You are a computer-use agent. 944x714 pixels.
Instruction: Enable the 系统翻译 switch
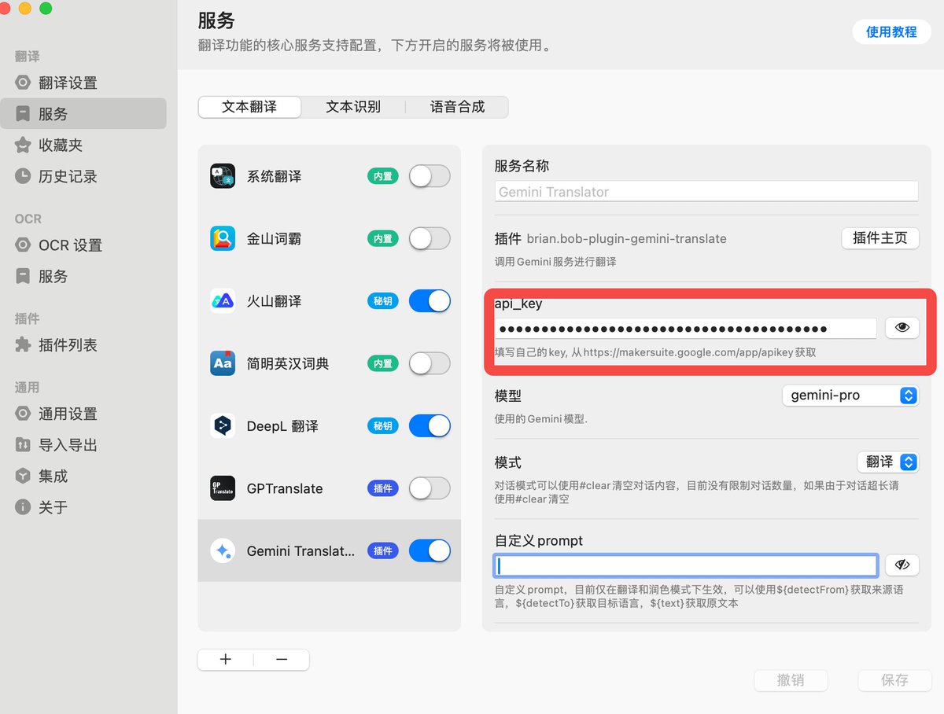(x=430, y=176)
